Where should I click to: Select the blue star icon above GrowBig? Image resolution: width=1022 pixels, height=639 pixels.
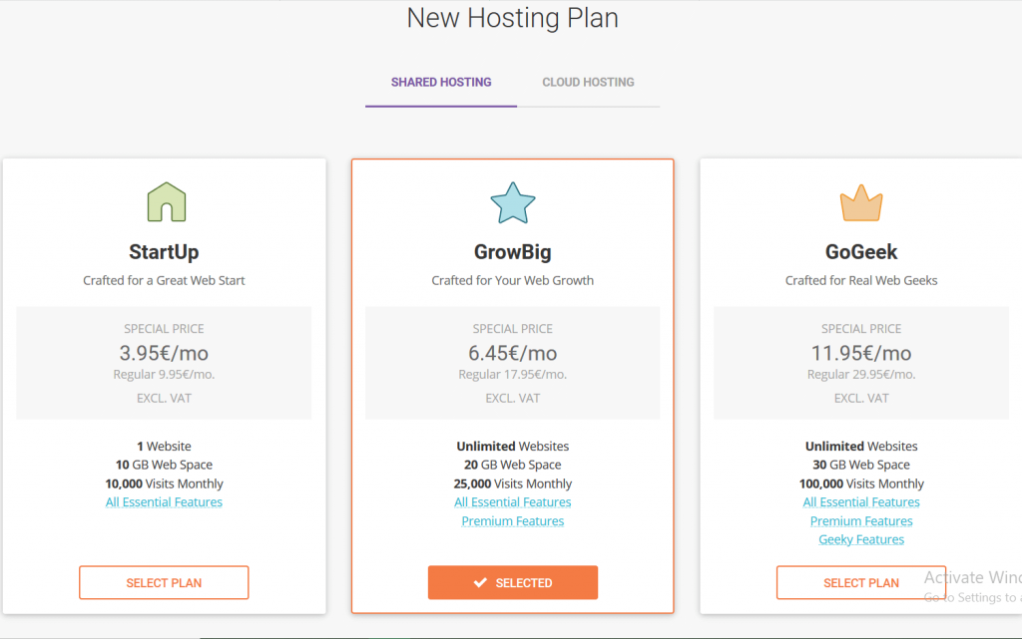coord(512,201)
